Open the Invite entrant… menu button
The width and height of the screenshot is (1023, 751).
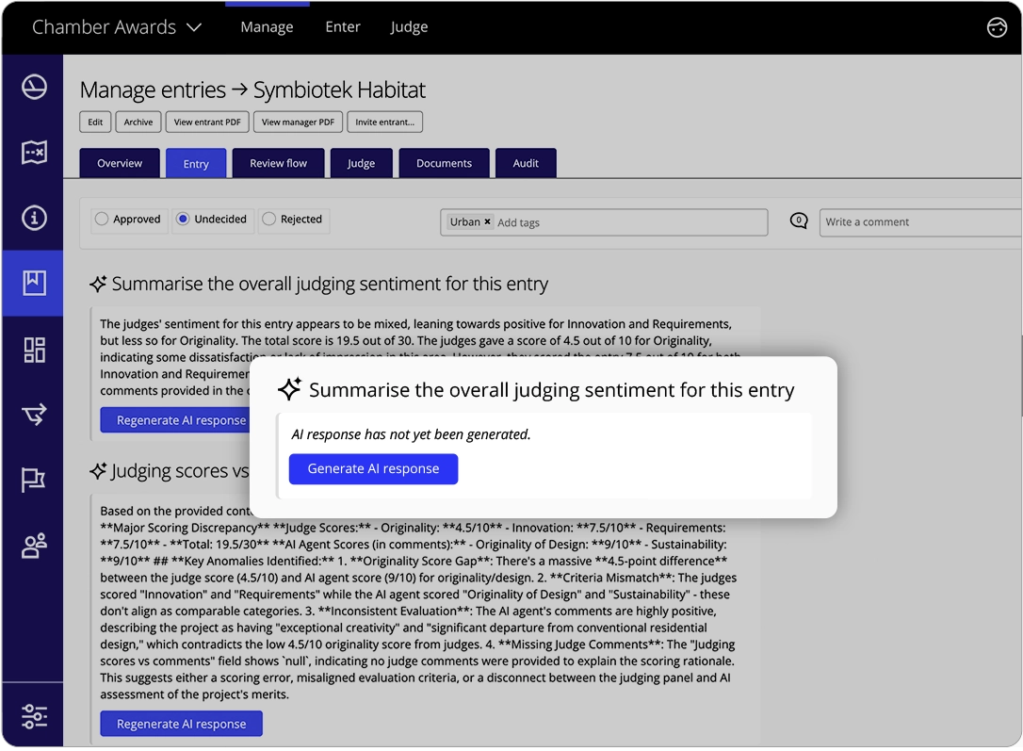click(385, 122)
